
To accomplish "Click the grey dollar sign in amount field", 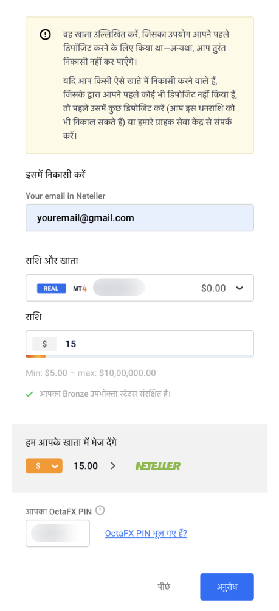I will click(45, 344).
